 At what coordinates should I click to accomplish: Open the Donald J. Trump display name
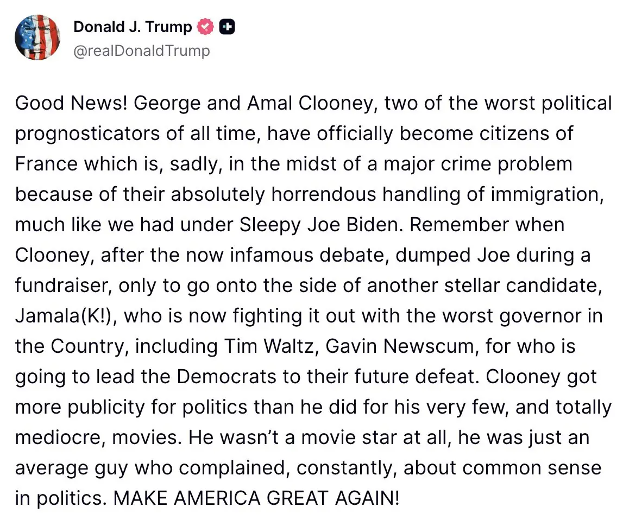133,27
